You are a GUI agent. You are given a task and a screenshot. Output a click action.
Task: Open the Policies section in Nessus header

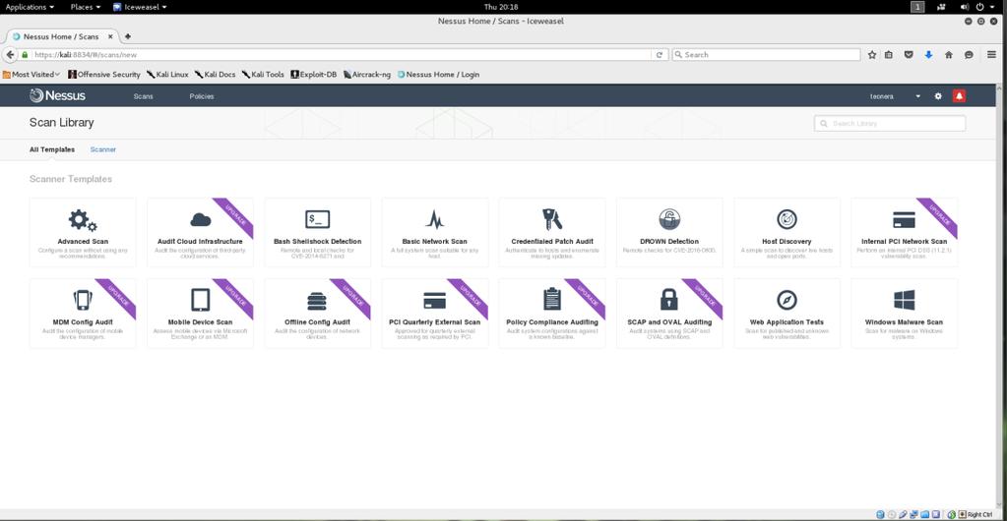point(202,96)
